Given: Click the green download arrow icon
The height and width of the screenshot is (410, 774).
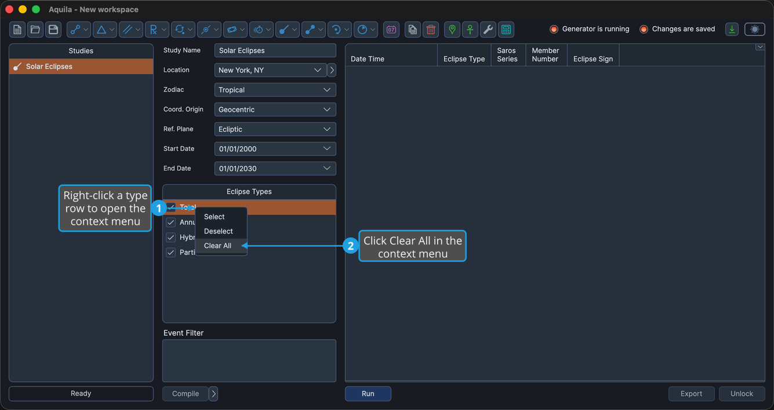Looking at the screenshot, I should tap(732, 30).
